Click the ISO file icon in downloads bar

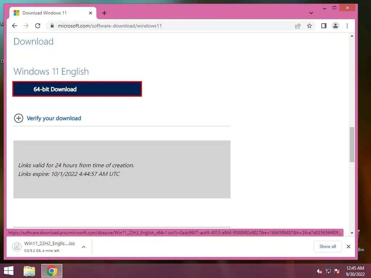[x=17, y=247]
